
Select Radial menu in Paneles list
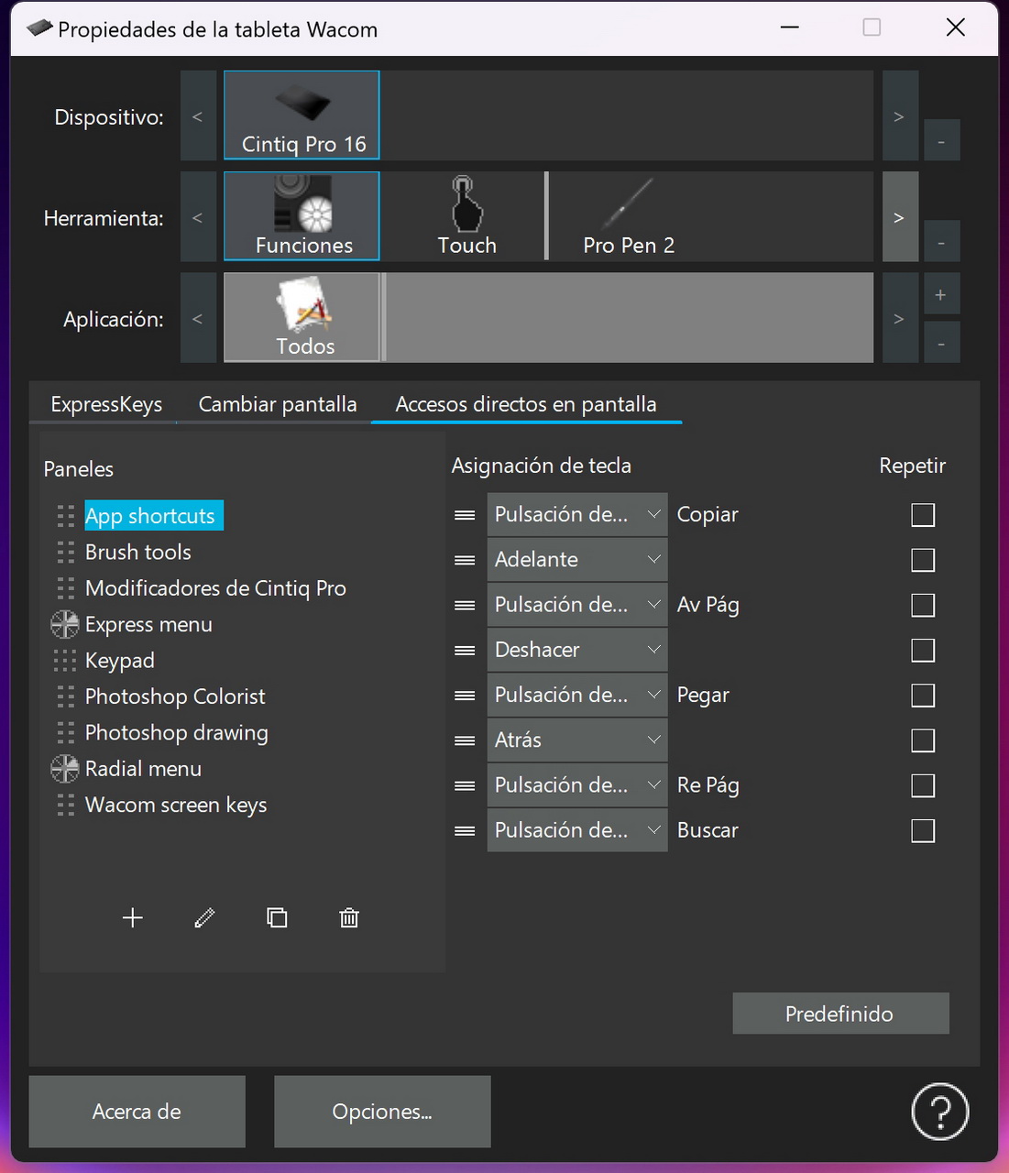[x=143, y=769]
